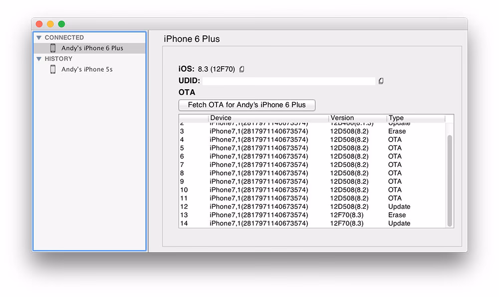This screenshot has height=297, width=499.
Task: Copy the iOS version with the clipboard icon
Action: (x=242, y=69)
